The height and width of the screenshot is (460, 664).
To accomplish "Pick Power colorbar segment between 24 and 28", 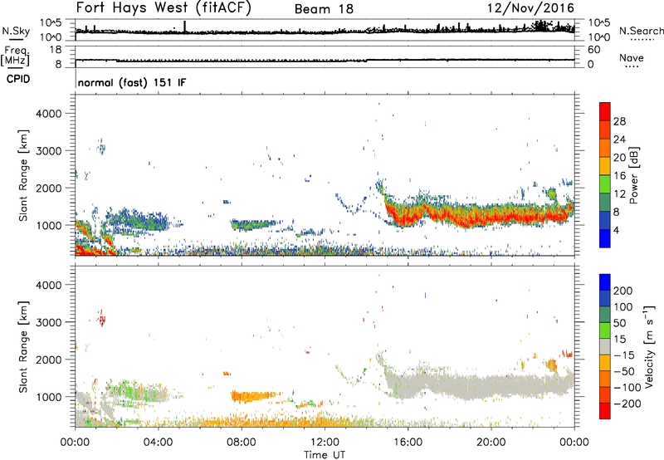I will (x=605, y=130).
